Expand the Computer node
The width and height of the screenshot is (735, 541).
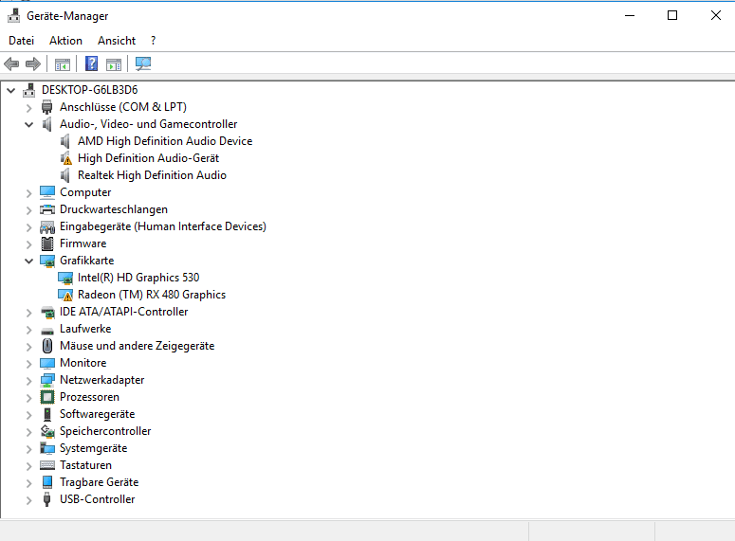pos(29,193)
